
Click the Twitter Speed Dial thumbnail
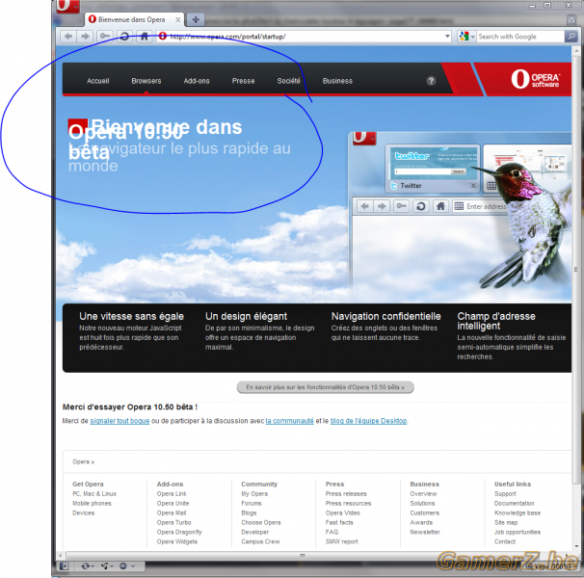pos(432,169)
